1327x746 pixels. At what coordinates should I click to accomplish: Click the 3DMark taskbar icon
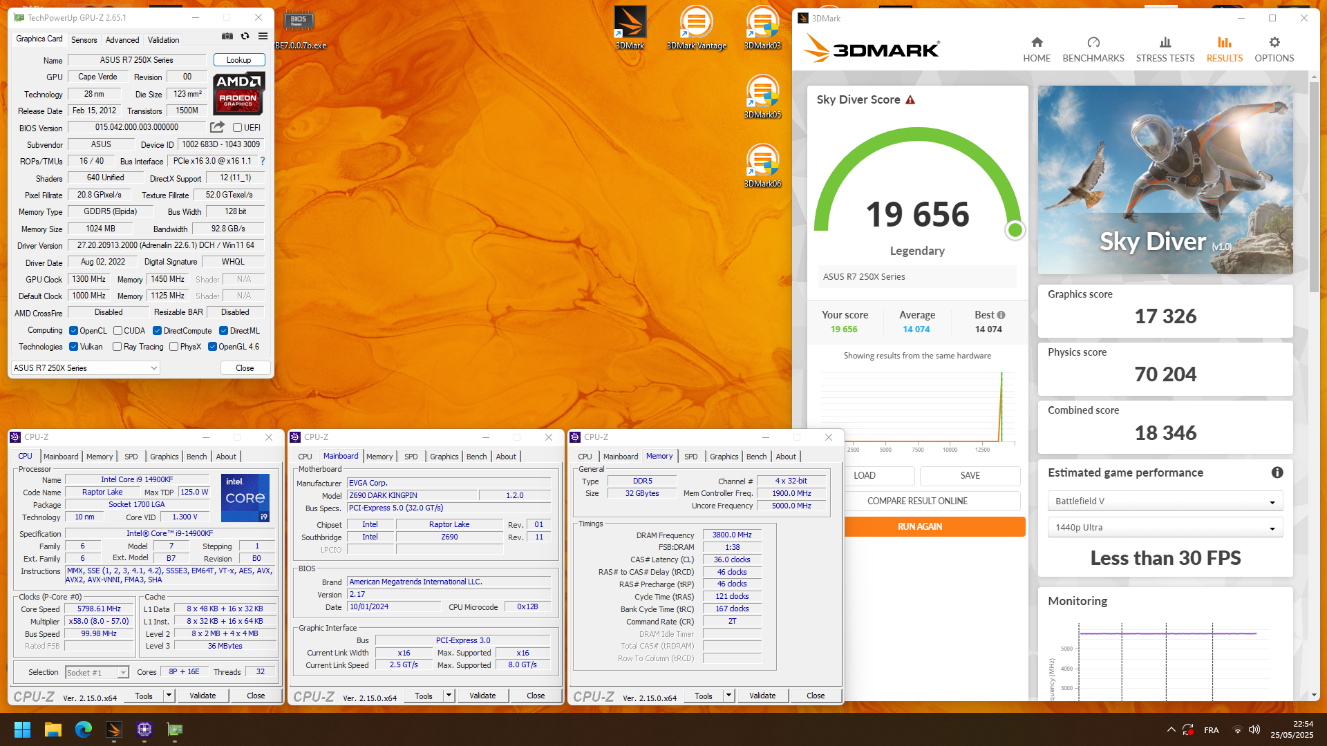pos(114,729)
